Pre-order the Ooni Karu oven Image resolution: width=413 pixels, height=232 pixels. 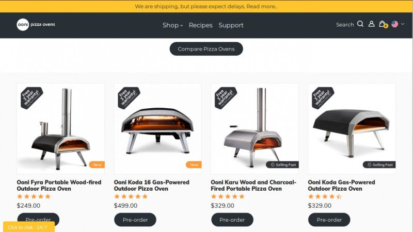coord(232,220)
